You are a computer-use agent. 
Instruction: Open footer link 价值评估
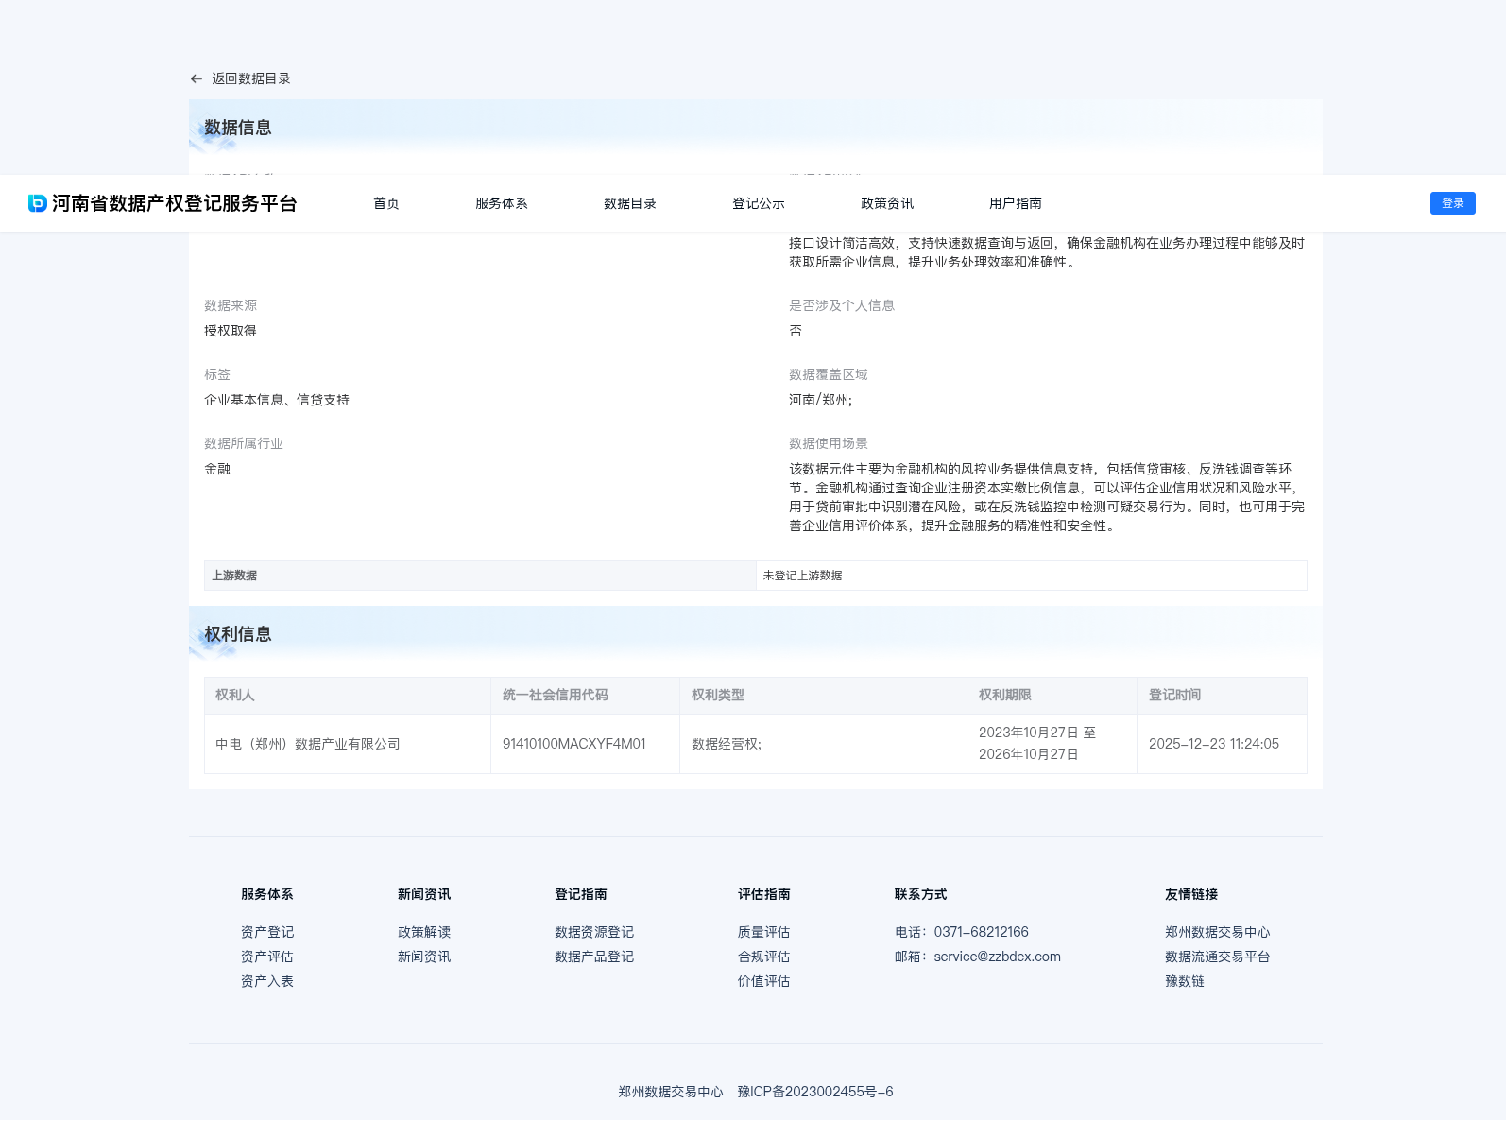point(764,981)
